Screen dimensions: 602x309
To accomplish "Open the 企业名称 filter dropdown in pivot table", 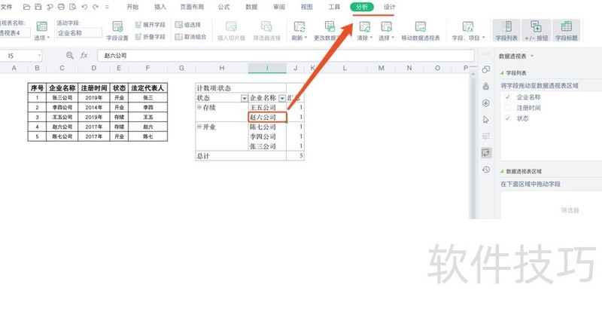I will pos(282,99).
